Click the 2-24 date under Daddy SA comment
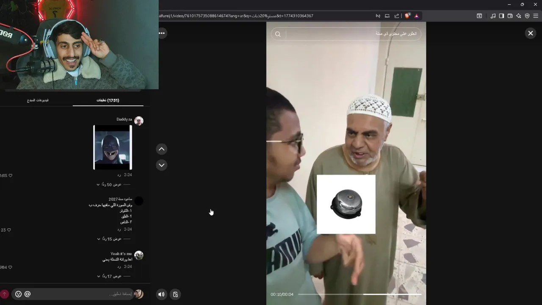 [x=128, y=175]
